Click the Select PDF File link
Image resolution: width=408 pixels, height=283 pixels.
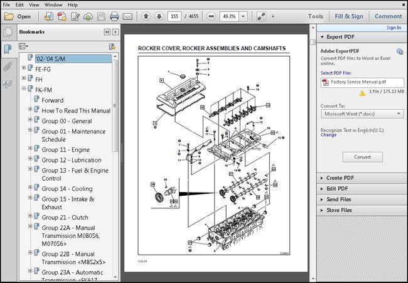336,73
